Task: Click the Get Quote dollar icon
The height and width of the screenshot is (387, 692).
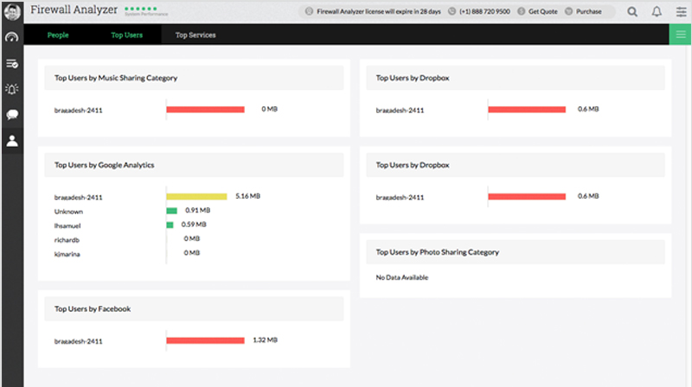Action: point(522,11)
